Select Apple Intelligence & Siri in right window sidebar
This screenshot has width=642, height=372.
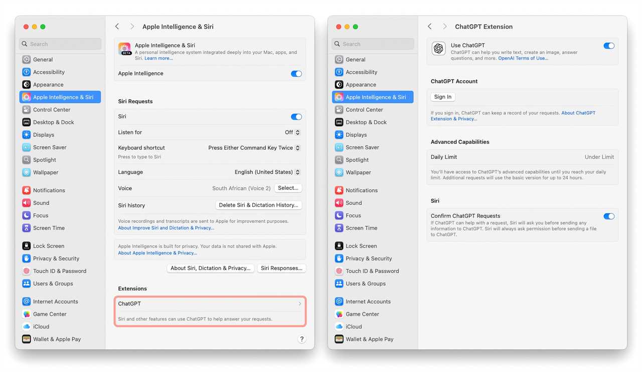pyautogui.click(x=373, y=97)
